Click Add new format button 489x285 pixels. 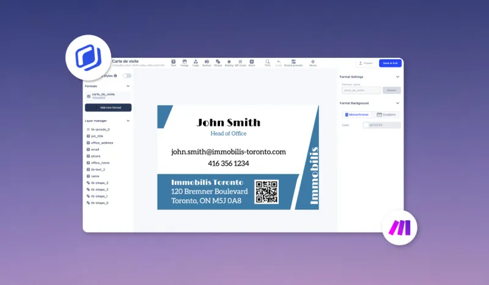tap(108, 107)
